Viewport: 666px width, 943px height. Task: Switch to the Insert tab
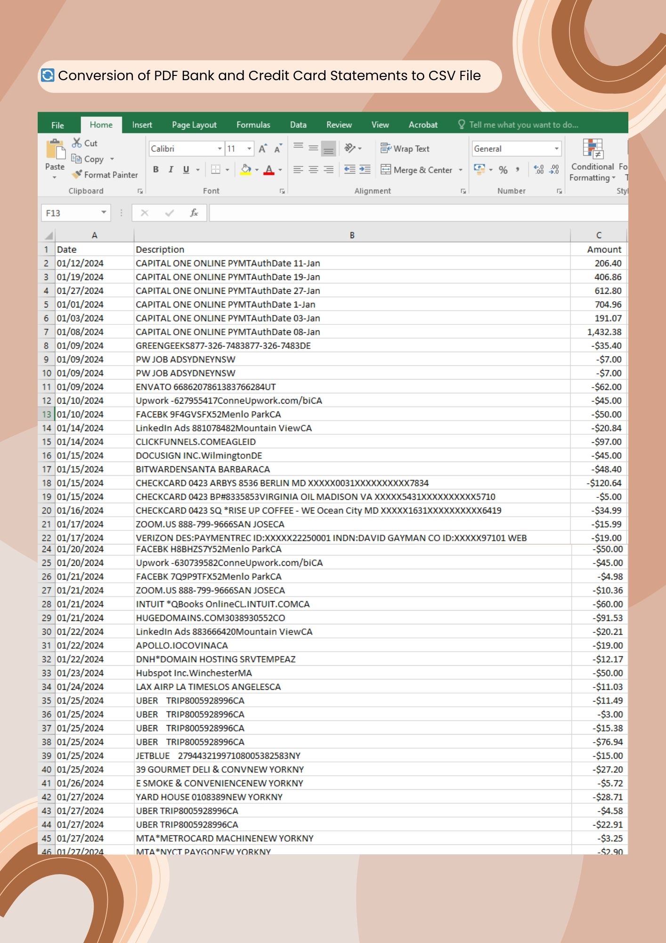142,125
